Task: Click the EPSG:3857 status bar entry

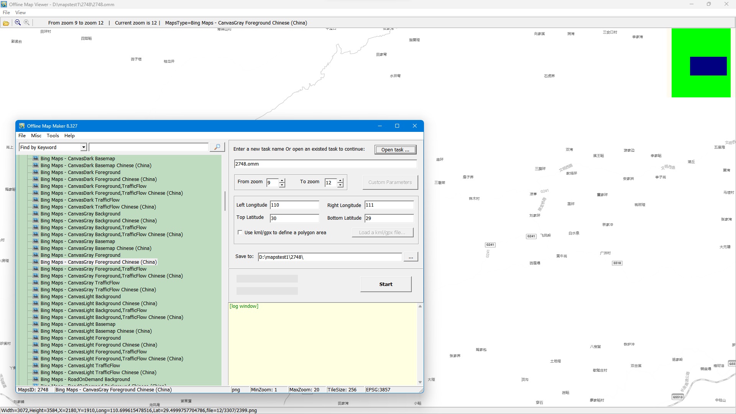Action: (x=378, y=389)
